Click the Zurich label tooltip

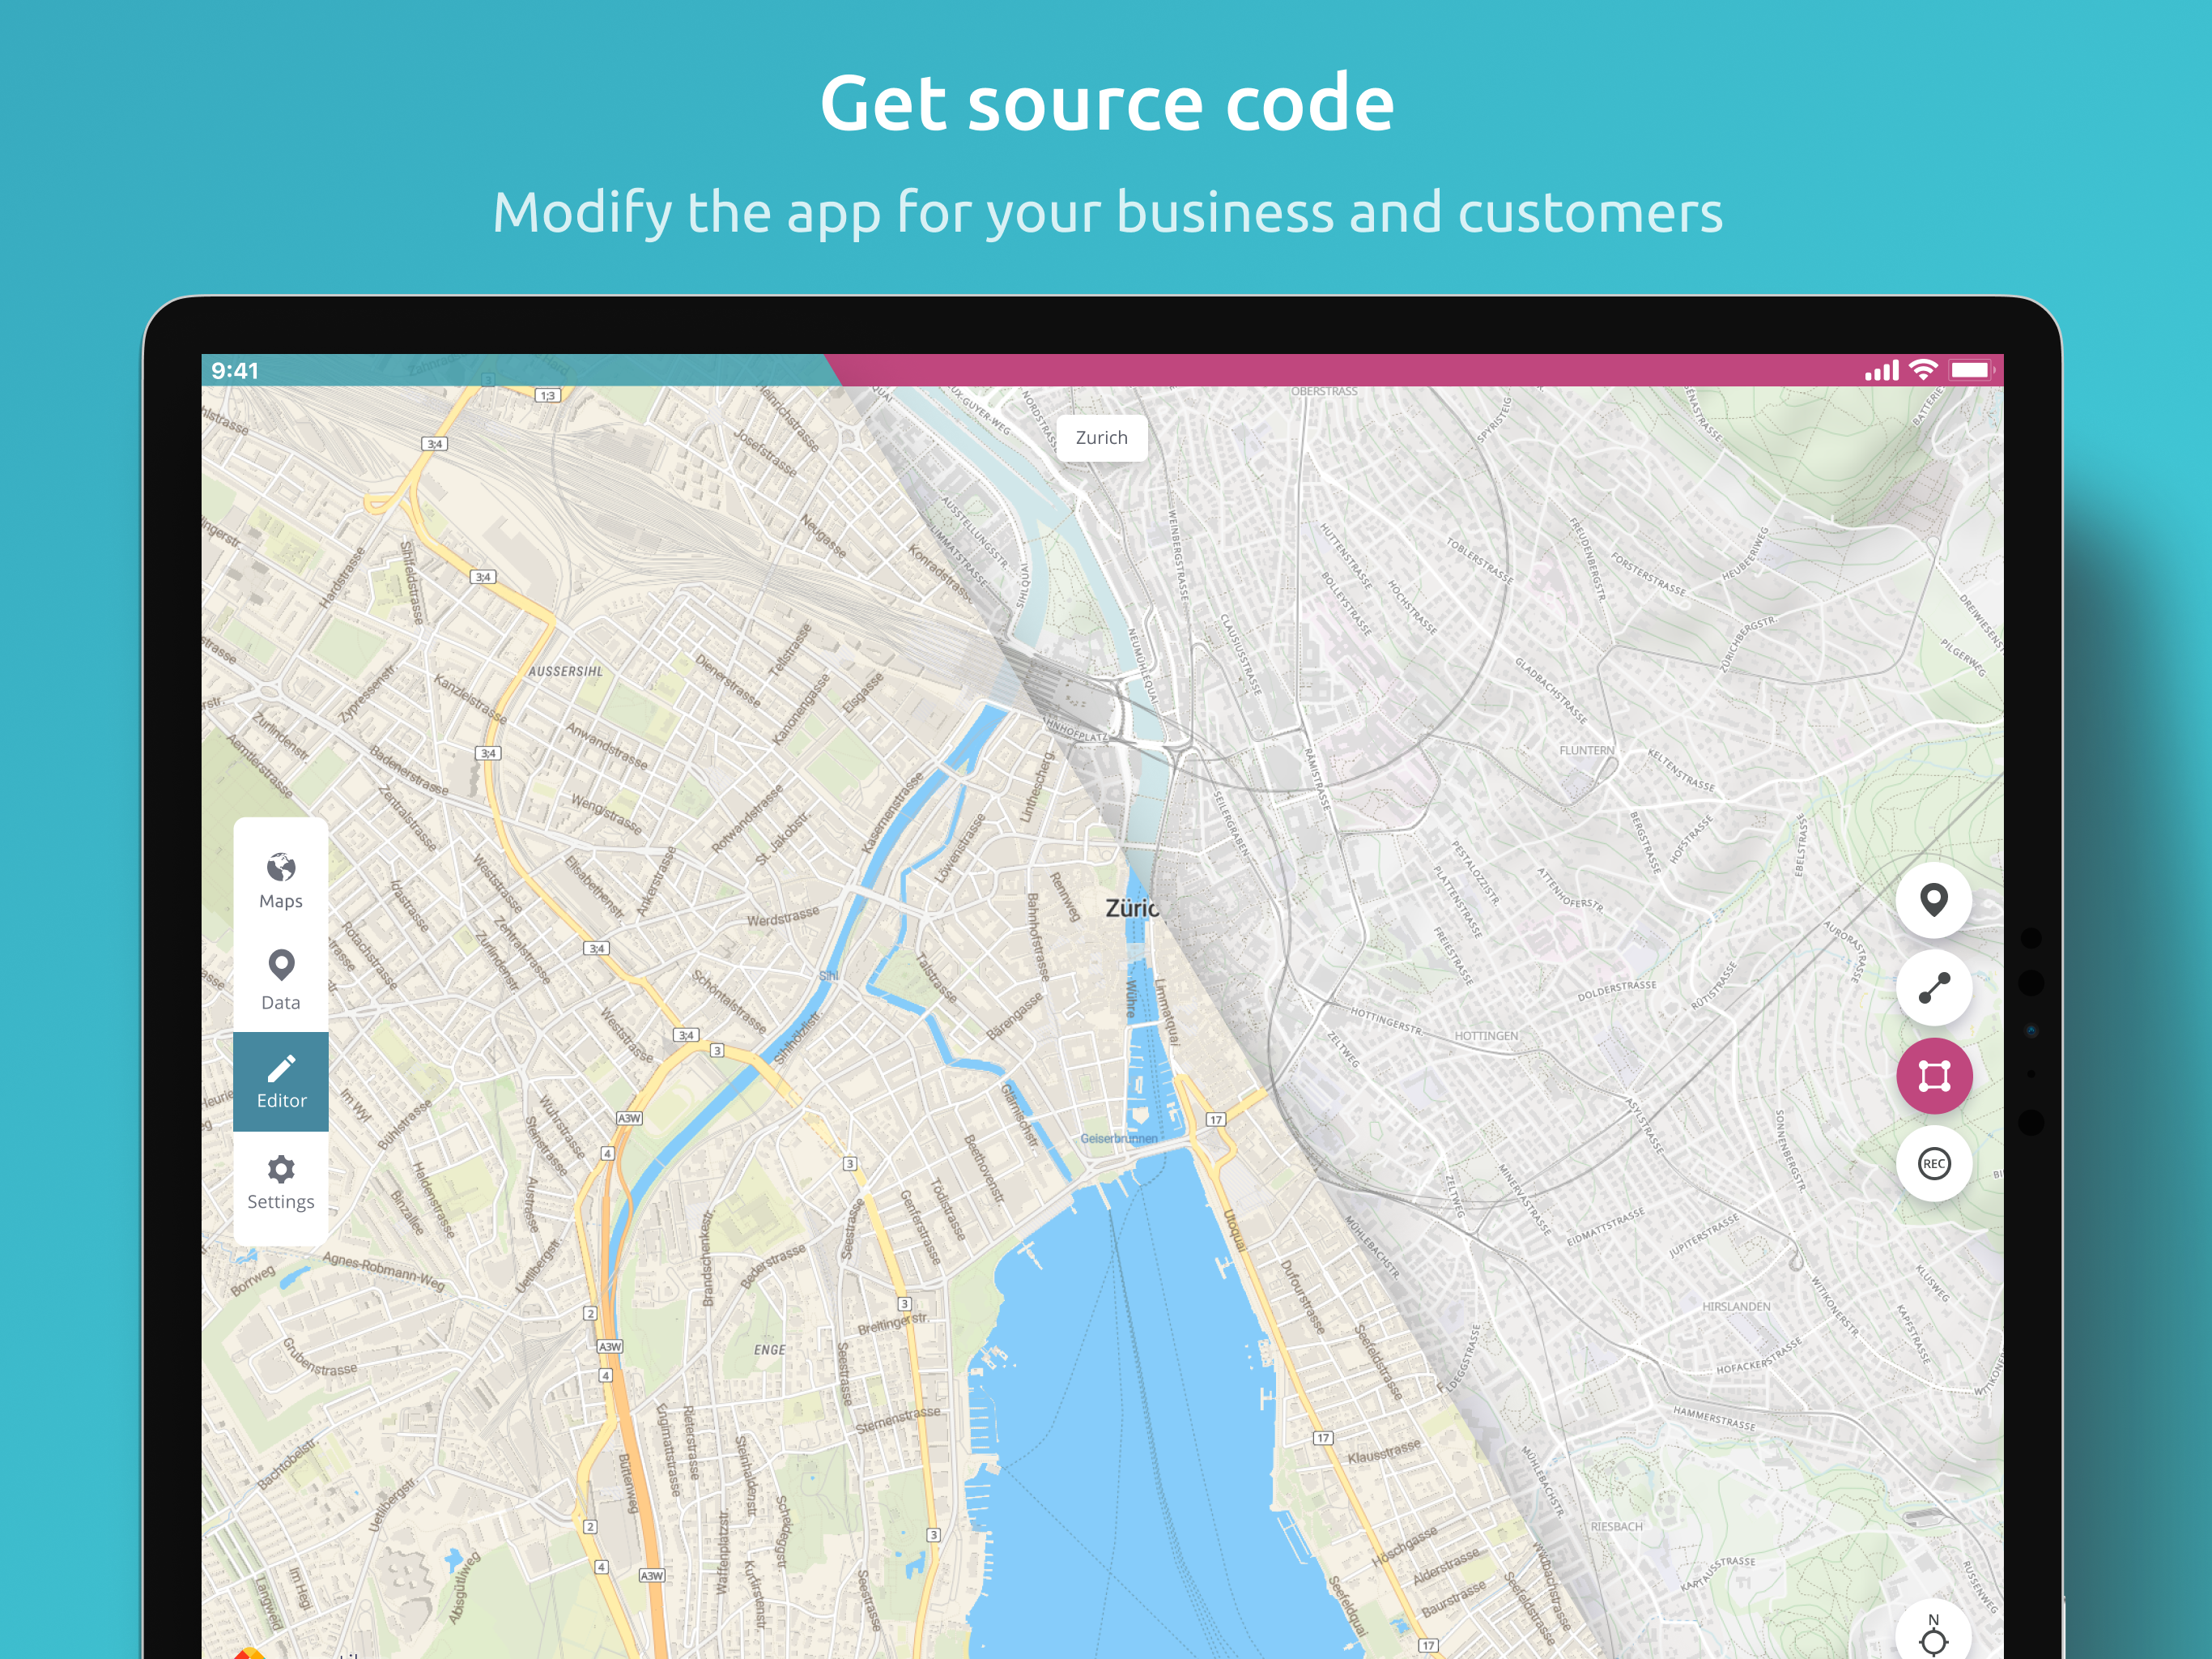[1101, 438]
